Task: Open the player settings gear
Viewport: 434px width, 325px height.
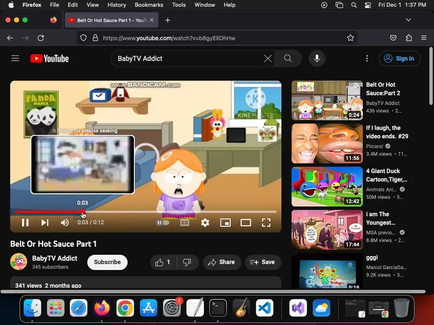Action: click(205, 223)
